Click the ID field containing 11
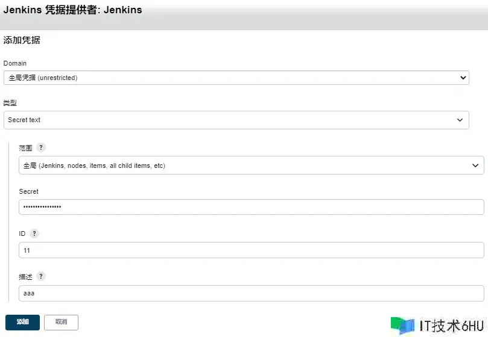 coord(251,250)
